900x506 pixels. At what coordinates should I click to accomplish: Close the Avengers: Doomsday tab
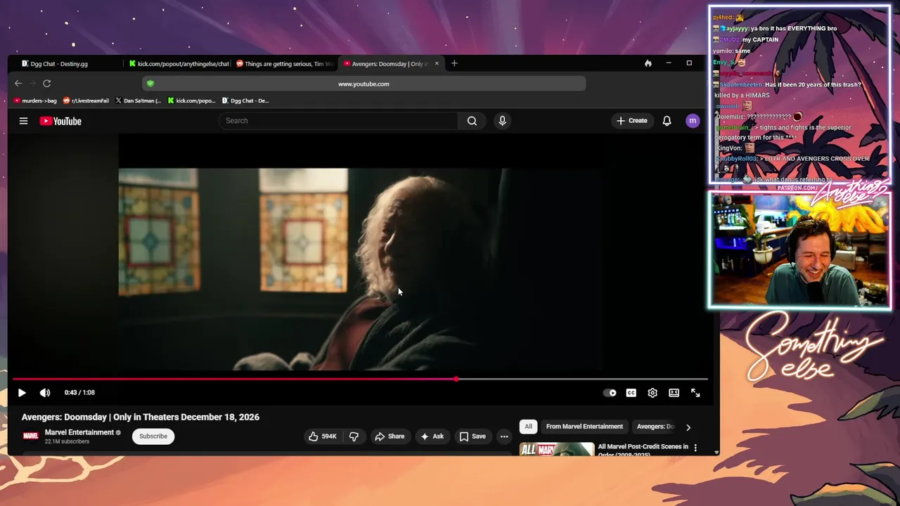tap(437, 63)
